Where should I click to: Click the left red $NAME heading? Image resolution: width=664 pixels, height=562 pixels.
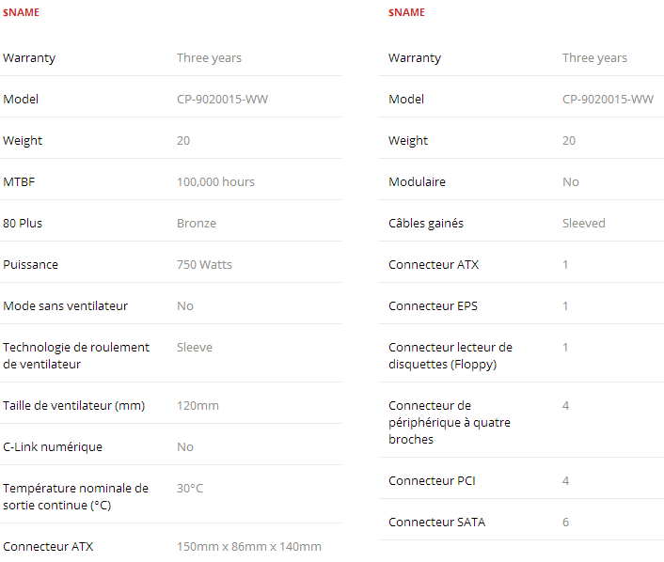pos(22,12)
